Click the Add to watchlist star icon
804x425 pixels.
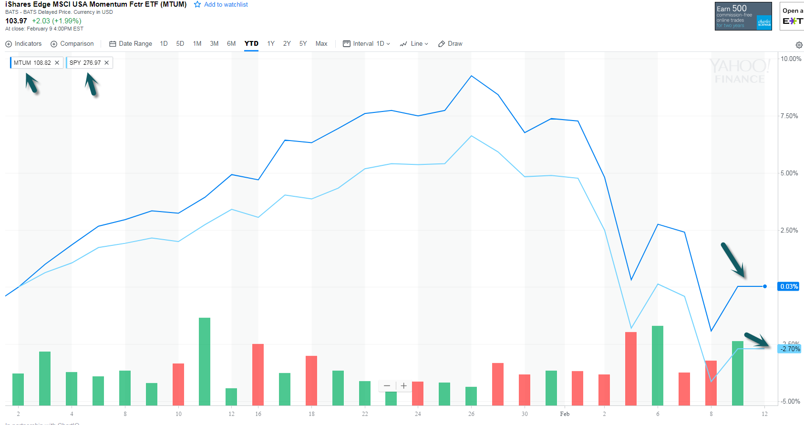197,4
